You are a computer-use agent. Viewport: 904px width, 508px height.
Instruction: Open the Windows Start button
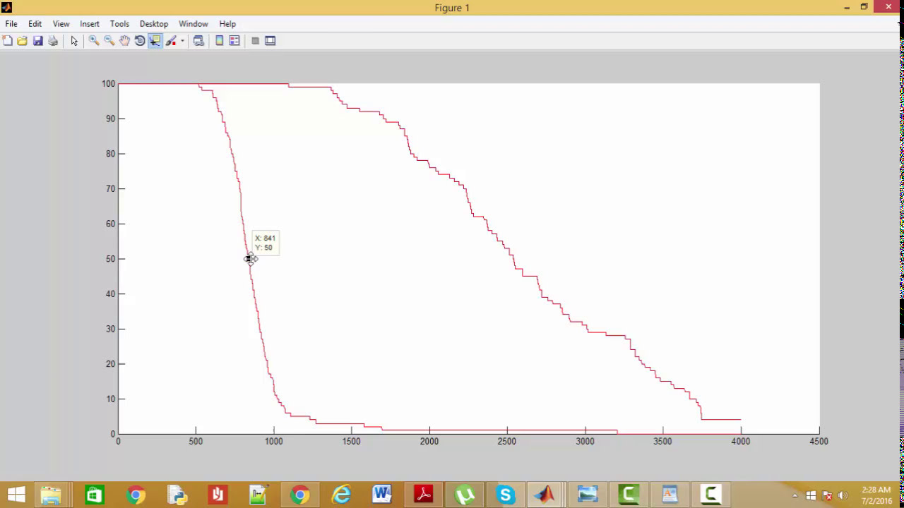(x=16, y=495)
